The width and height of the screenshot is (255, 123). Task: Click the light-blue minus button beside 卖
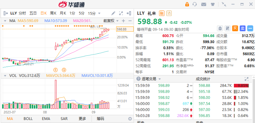point(250,29)
